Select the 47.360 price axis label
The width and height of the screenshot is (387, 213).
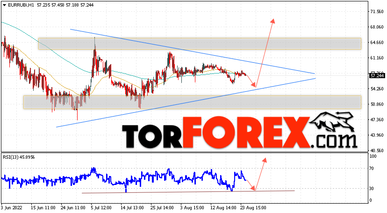tap(377, 119)
